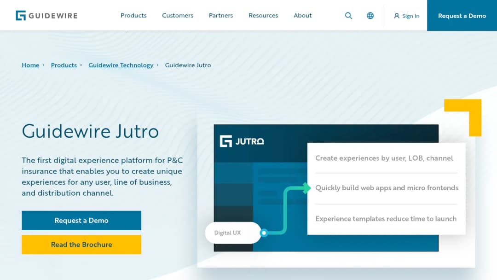This screenshot has width=497, height=280.
Task: Click the Digital UX pill label
Action: tap(228, 233)
